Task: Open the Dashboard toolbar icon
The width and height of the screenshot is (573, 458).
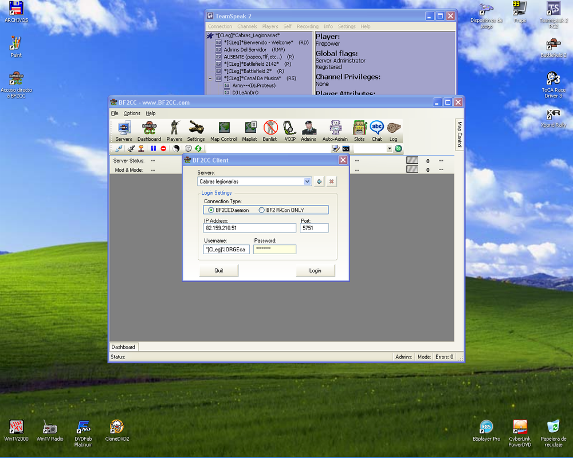Action: click(x=149, y=131)
